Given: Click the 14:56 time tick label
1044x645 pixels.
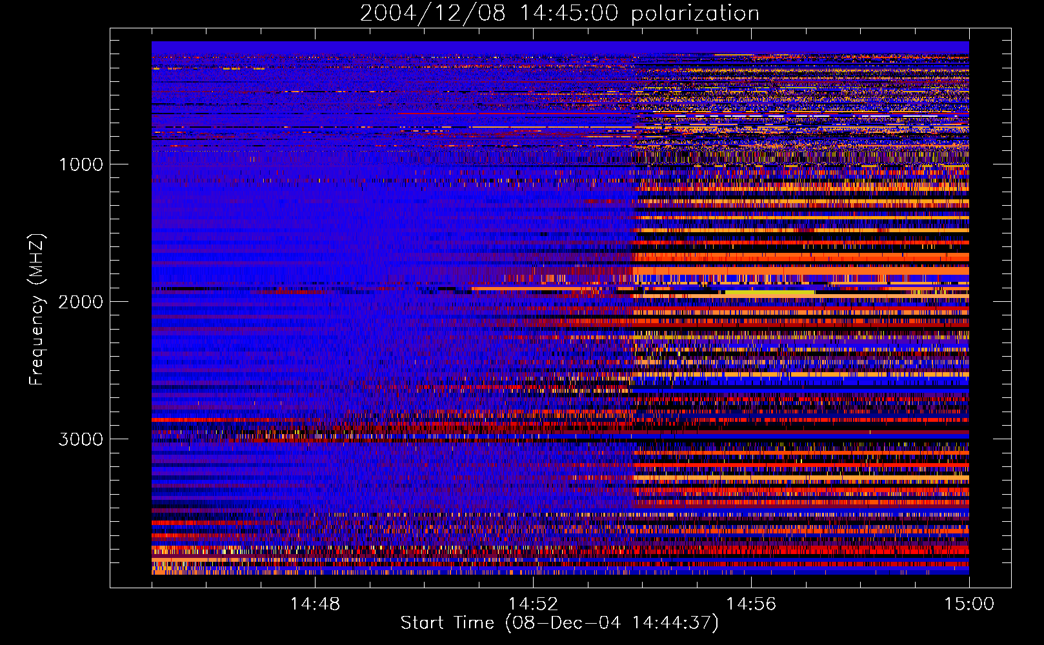Looking at the screenshot, I should click(751, 604).
